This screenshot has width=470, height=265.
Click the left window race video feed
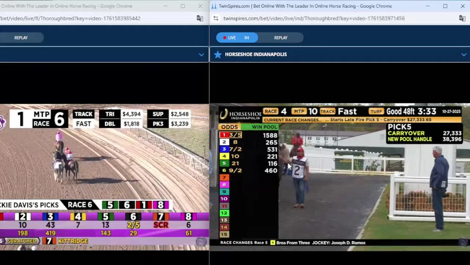point(104,177)
